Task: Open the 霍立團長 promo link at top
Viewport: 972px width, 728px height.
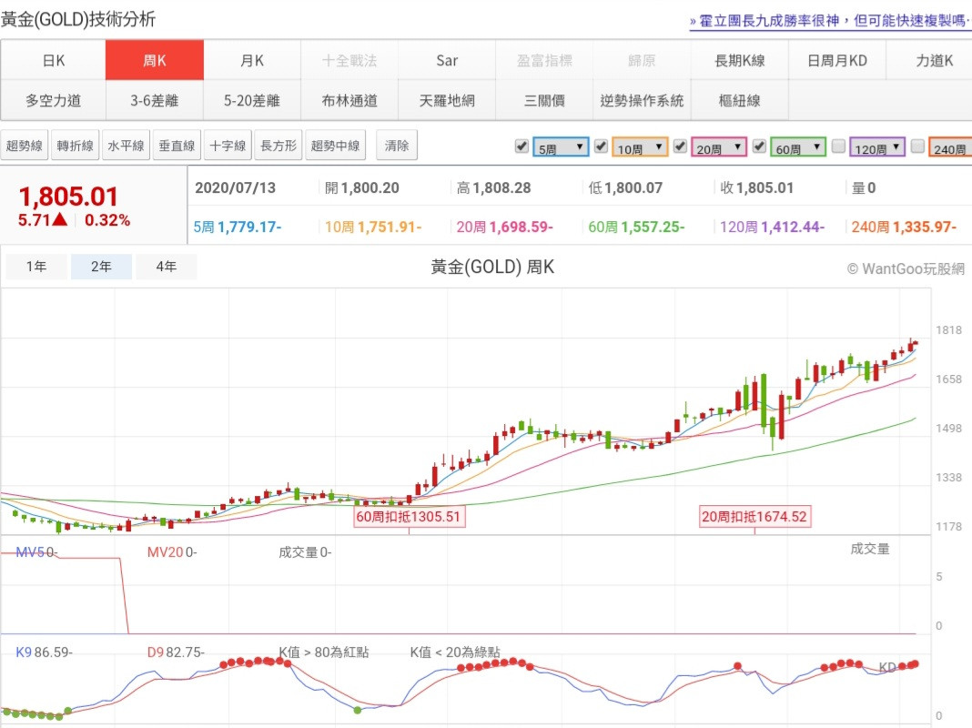Action: point(830,20)
